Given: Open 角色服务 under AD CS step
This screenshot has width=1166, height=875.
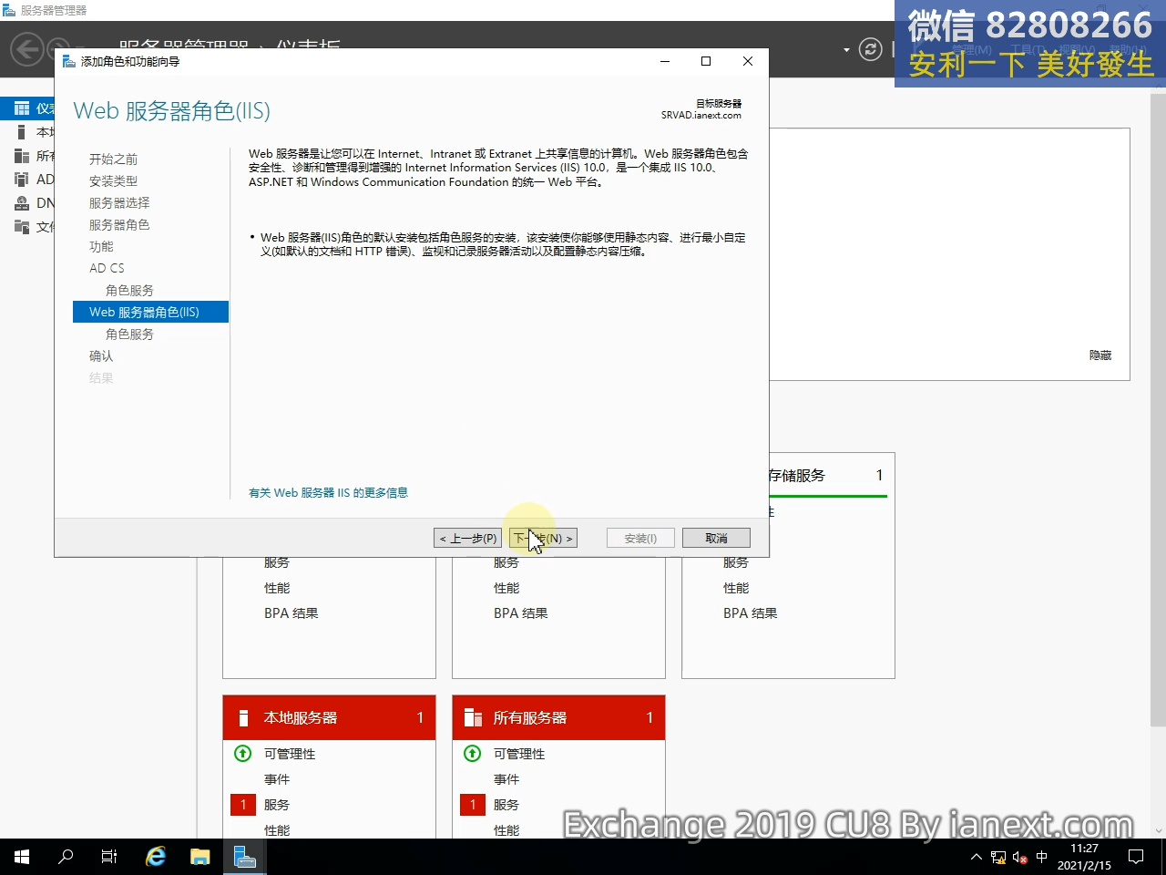Looking at the screenshot, I should 129,291.
